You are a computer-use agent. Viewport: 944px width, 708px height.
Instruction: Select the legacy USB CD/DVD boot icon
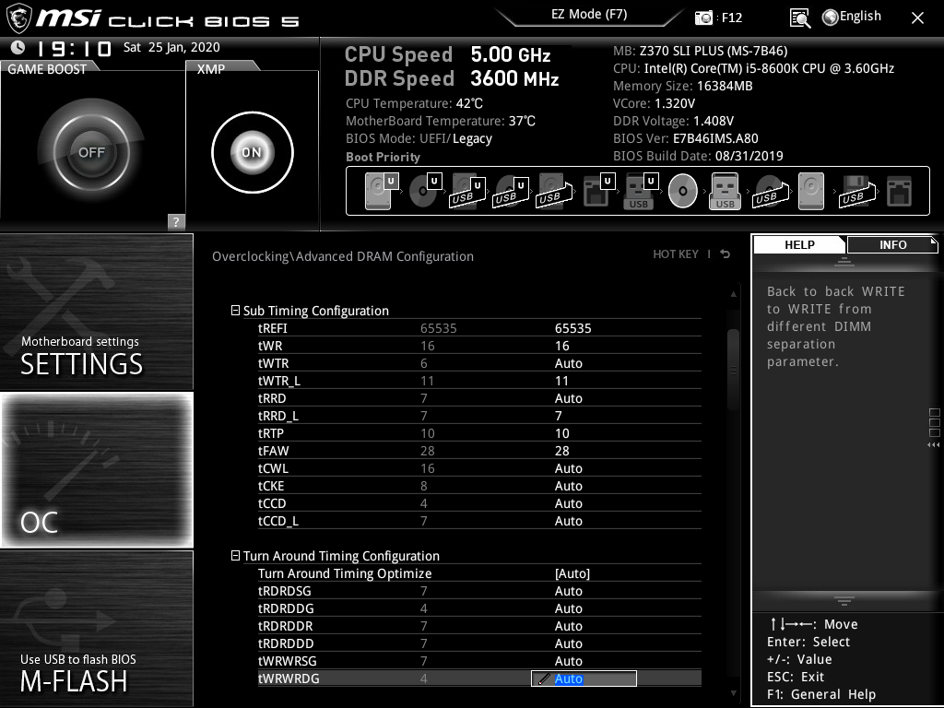tap(771, 191)
